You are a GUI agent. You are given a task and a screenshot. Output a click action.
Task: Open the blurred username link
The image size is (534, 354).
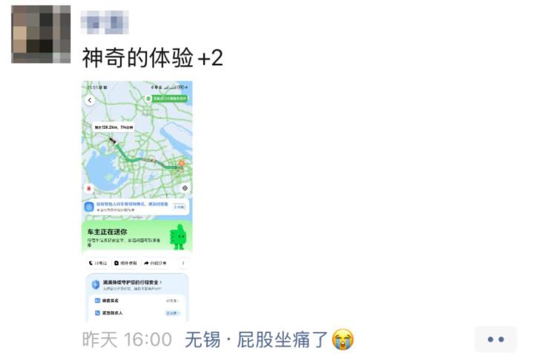pyautogui.click(x=105, y=22)
